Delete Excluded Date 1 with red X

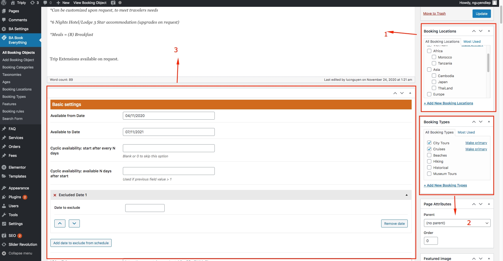coord(55,195)
